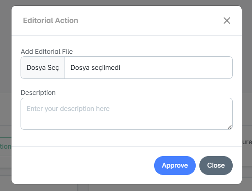The image size is (252, 191).
Task: Close the dialog with the X icon
Action: (227, 21)
